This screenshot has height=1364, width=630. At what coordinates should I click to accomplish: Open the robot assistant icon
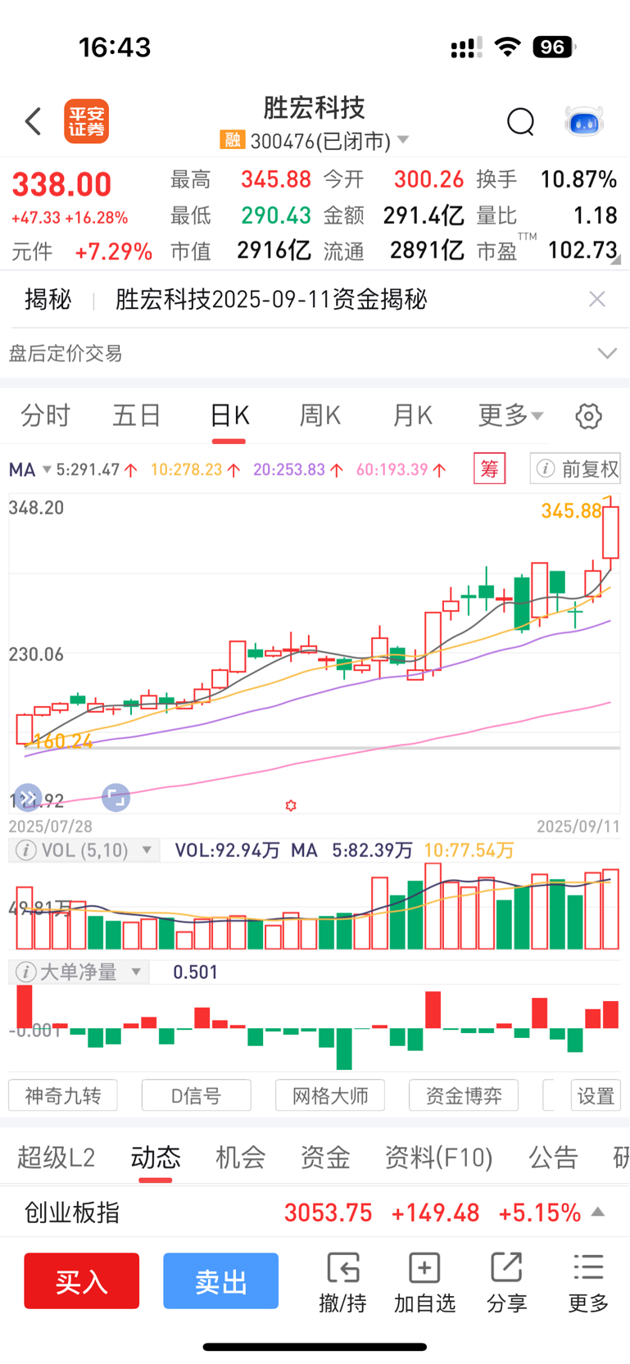(584, 122)
